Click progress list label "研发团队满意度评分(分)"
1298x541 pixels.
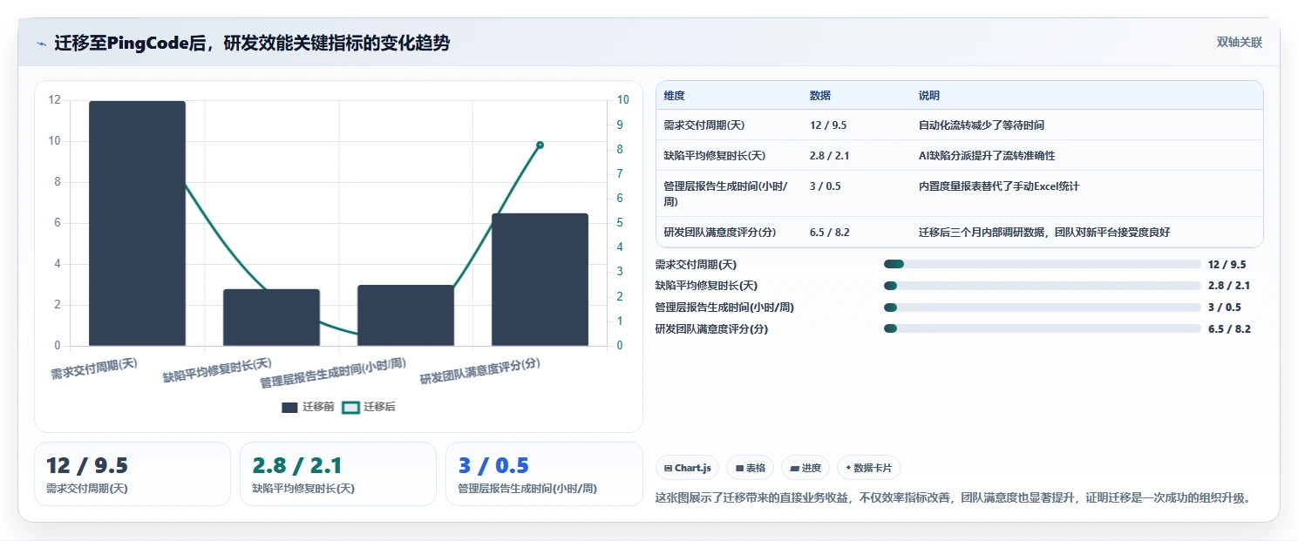(x=711, y=329)
